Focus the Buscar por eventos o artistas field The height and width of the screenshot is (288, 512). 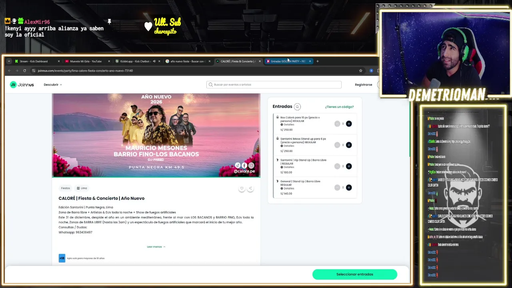coord(274,85)
